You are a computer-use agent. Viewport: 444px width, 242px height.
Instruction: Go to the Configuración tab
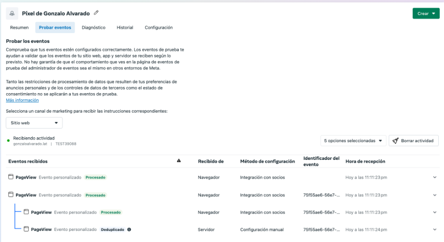click(x=159, y=28)
